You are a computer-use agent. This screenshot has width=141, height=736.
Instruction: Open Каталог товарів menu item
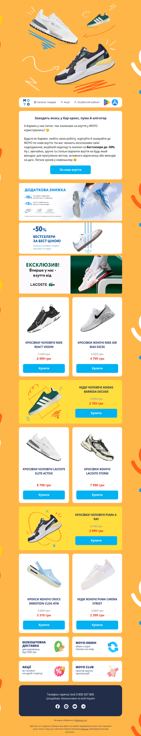pos(45,102)
